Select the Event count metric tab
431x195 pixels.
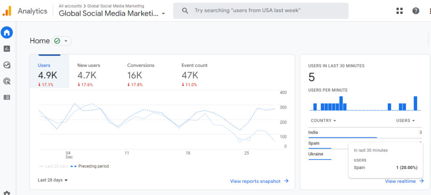(x=194, y=75)
